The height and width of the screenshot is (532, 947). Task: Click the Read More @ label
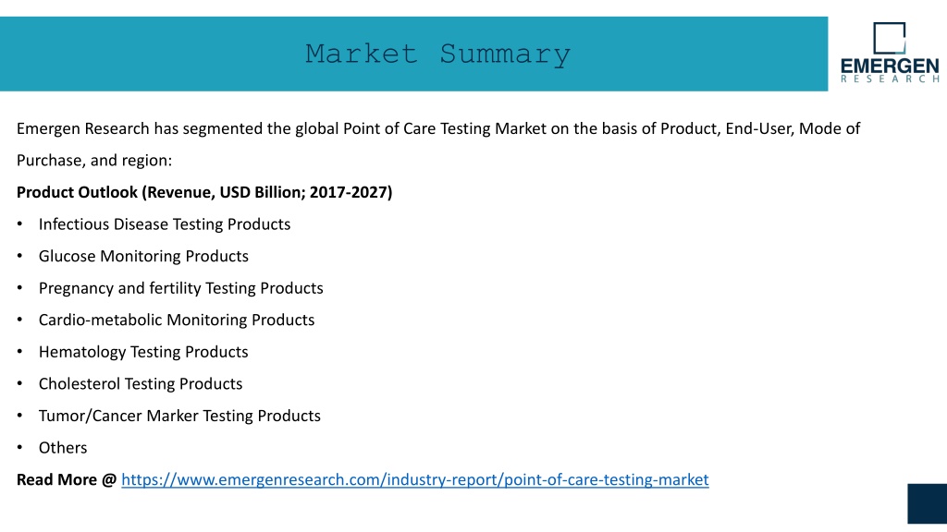point(67,479)
